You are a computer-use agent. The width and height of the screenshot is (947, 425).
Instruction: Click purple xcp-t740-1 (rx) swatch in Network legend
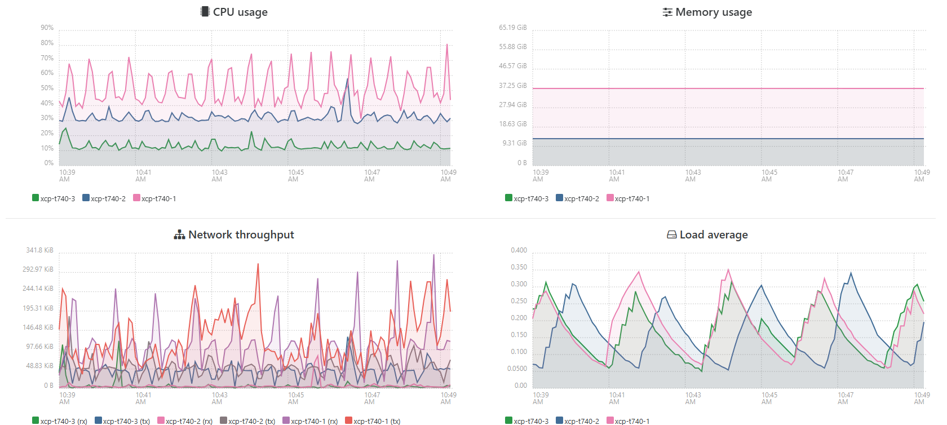pyautogui.click(x=286, y=420)
